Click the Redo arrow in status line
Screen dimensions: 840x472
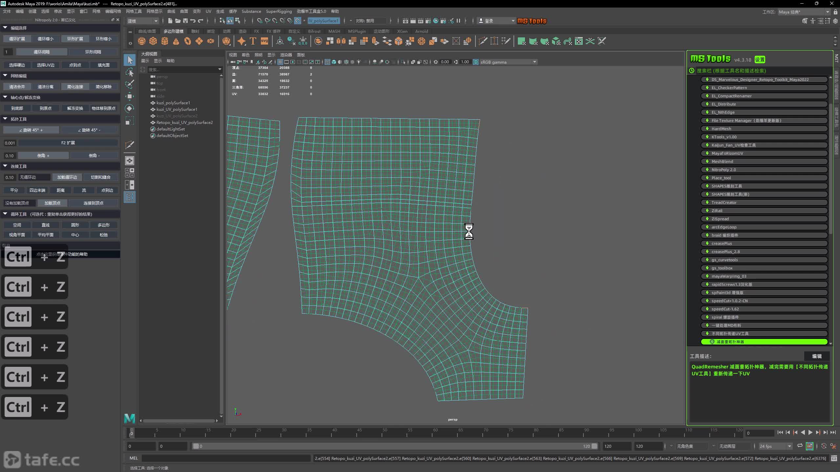(200, 21)
